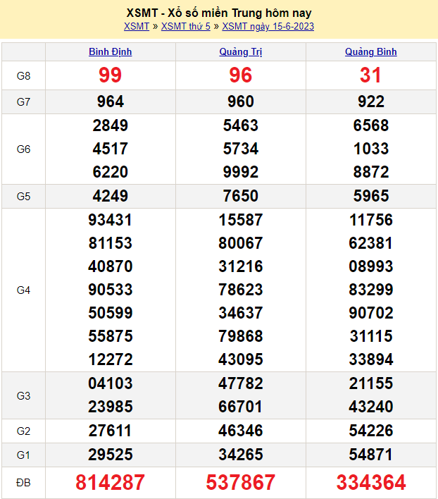Click G4 number 50599
Image resolution: width=438 pixels, height=499 pixels.
pyautogui.click(x=111, y=313)
